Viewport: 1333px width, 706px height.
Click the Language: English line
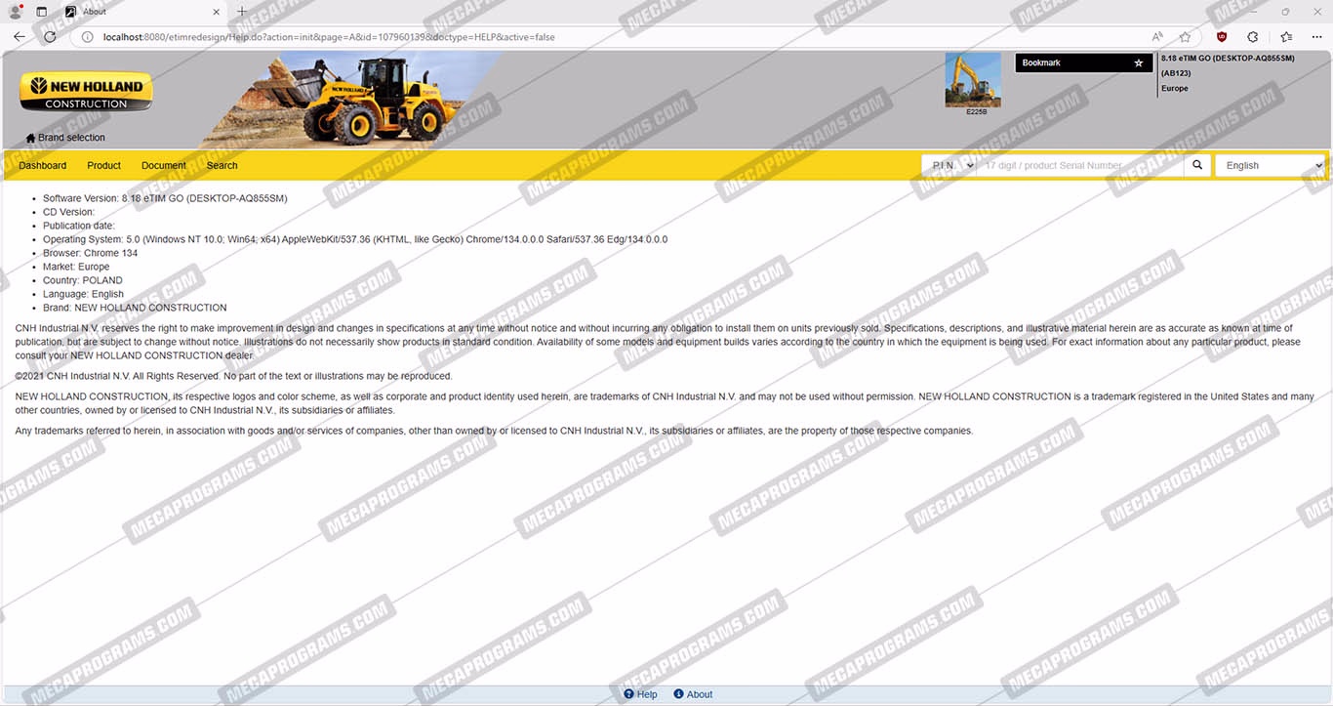point(83,294)
